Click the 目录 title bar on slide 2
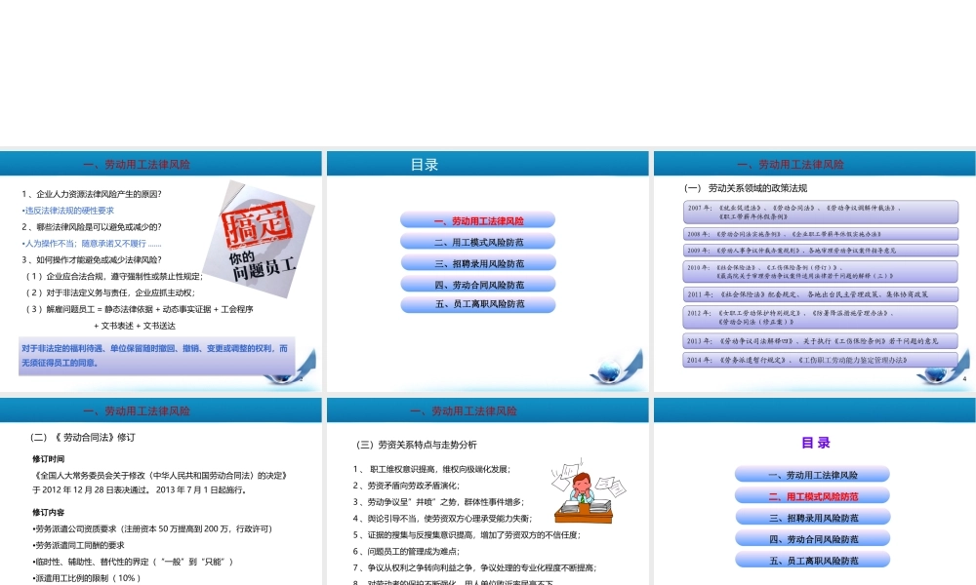Image resolution: width=976 pixels, height=585 pixels. [487, 165]
